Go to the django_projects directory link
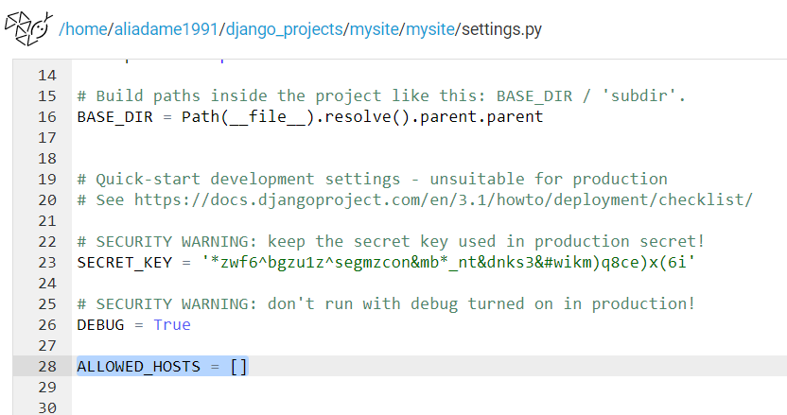 [x=284, y=29]
